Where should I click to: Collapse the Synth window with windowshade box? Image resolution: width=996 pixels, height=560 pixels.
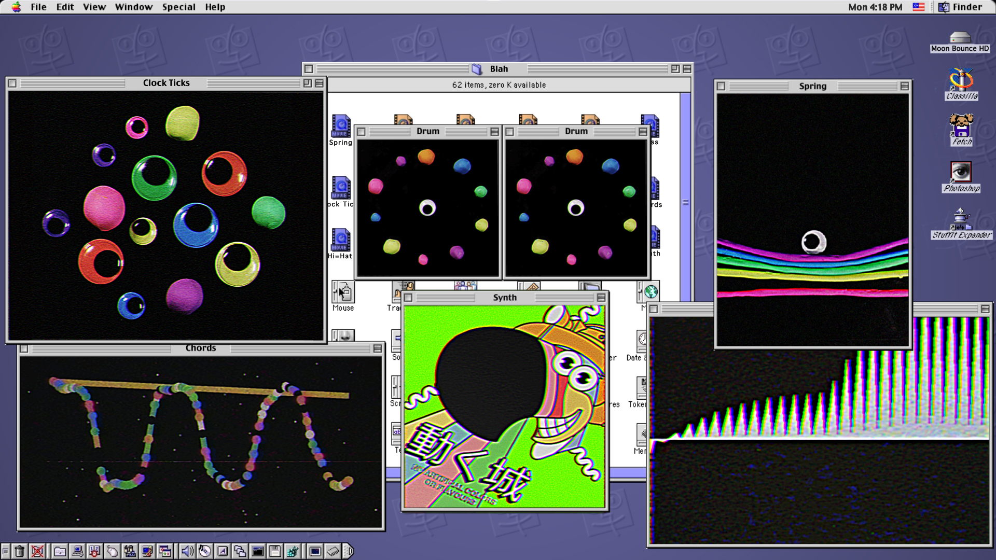point(601,298)
